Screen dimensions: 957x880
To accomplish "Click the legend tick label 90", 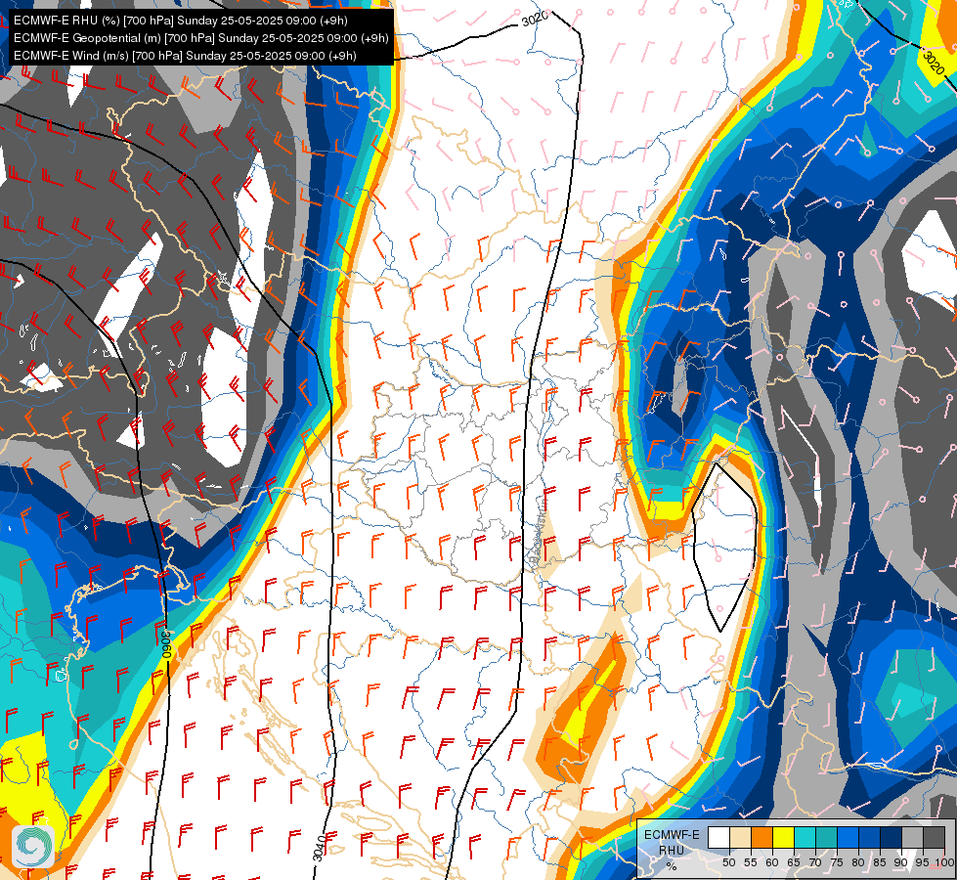I will (901, 863).
